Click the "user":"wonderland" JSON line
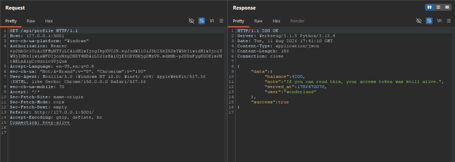Screen dimensions: 455x162 pyautogui.click(x=290, y=92)
